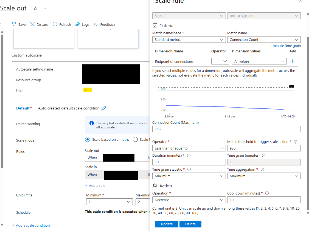This screenshot has width=309, height=231.
Task: Click the Save toolbar label
Action: pyautogui.click(x=22, y=24)
